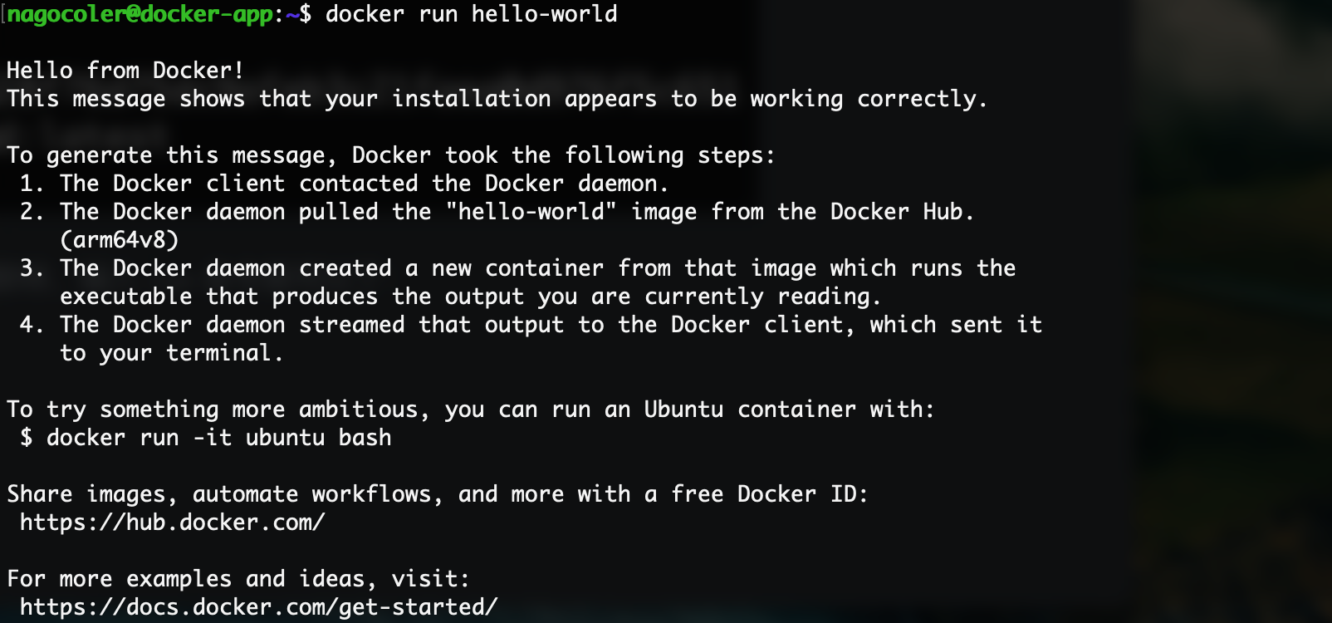Viewport: 1332px width, 623px height.
Task: Click step number 4 in the list
Action: point(31,325)
